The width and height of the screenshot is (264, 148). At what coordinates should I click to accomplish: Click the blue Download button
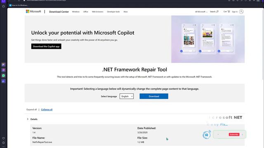coord(154,96)
